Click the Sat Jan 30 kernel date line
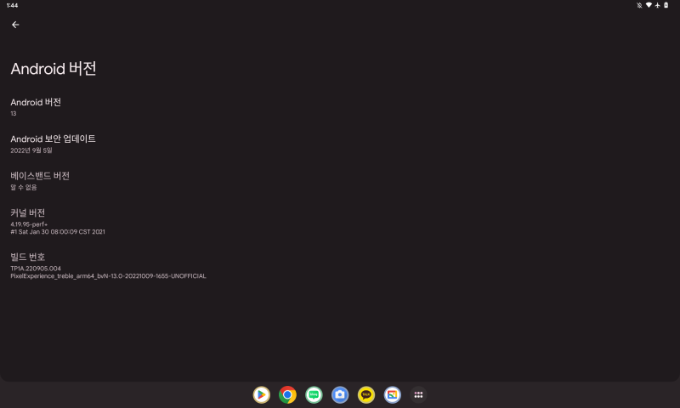Viewport: 680px width, 408px height. 58,232
